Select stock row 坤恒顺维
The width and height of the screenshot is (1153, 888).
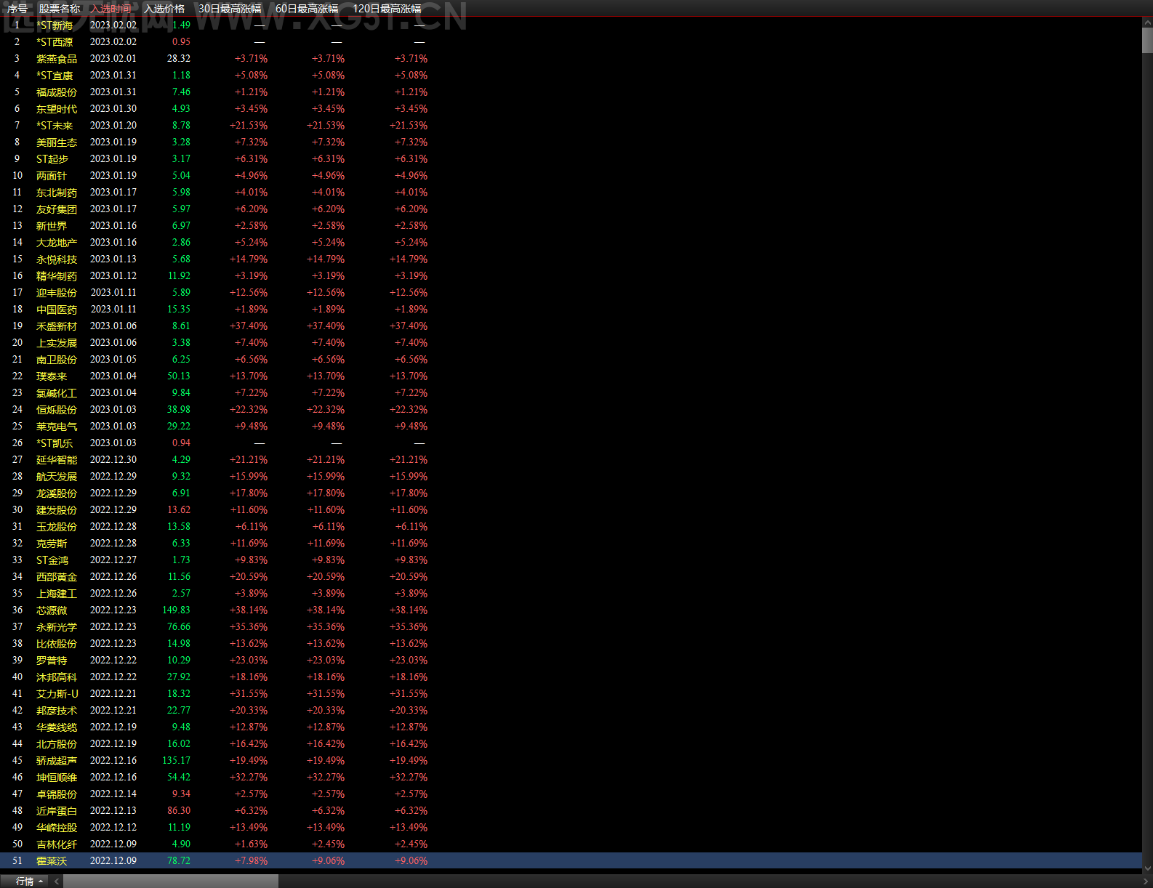571,777
